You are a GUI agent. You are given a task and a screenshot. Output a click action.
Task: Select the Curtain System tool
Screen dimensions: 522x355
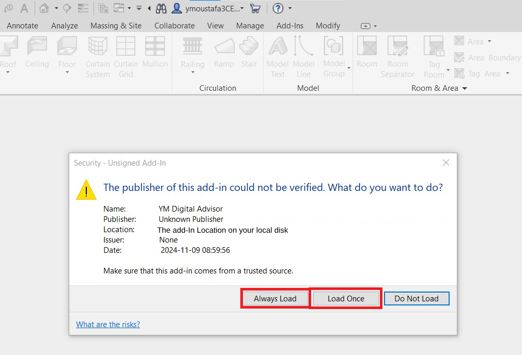98,57
